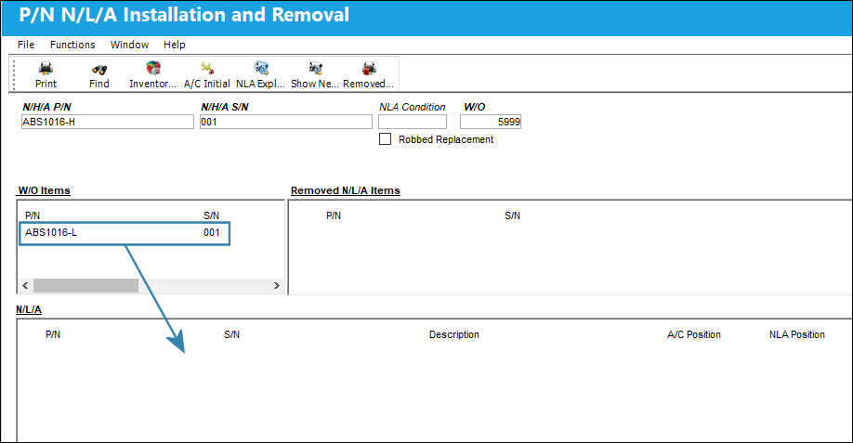Click the 001 serial in the ABS1016-L row

click(212, 232)
